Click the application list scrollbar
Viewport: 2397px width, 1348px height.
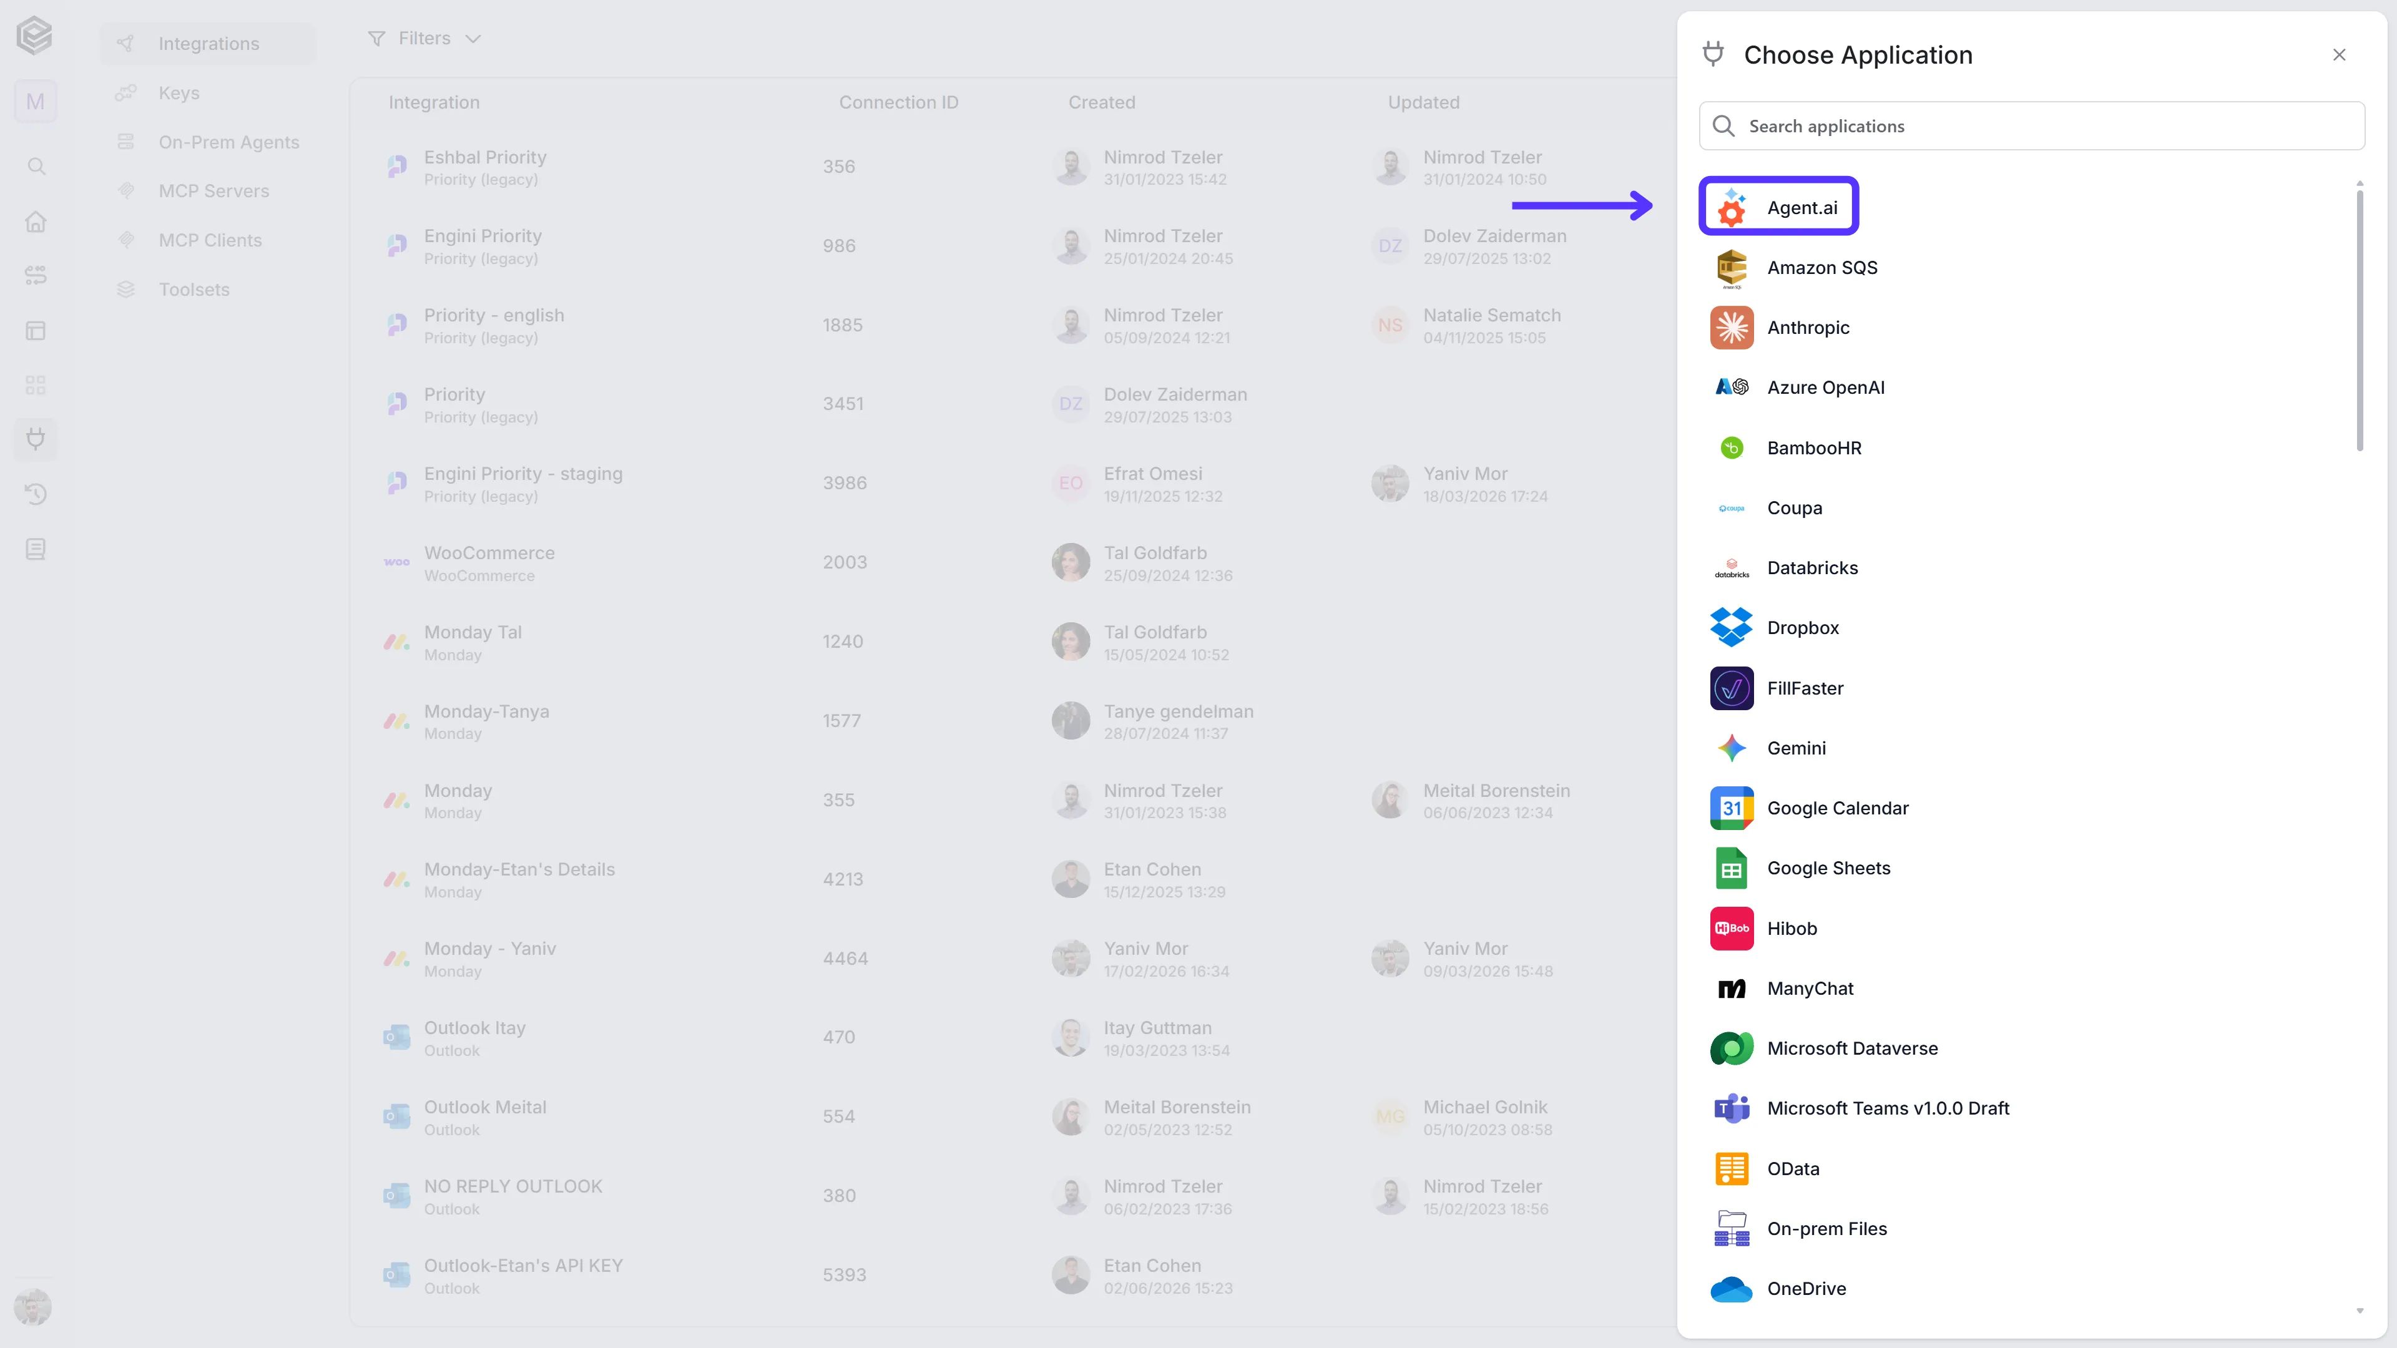click(x=2359, y=321)
